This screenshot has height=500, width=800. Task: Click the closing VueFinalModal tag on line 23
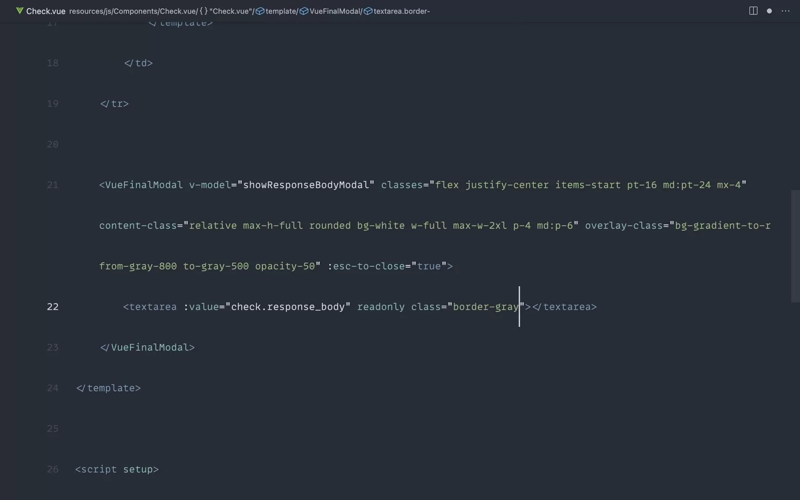(148, 348)
